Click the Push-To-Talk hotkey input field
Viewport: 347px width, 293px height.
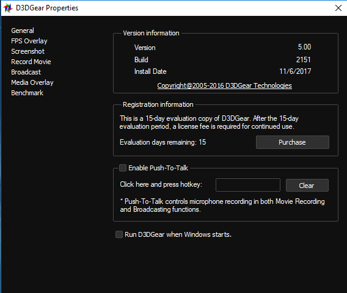pos(248,185)
